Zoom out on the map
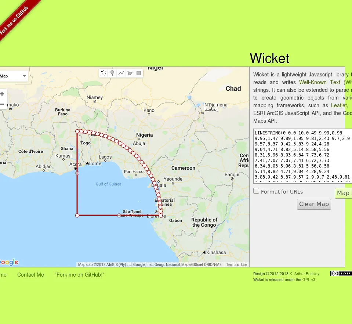 [x=2, y=104]
